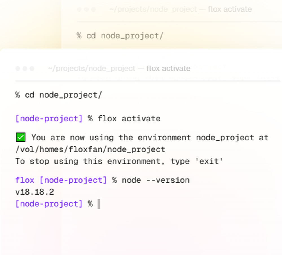Click the front terminal window title text

(119, 69)
